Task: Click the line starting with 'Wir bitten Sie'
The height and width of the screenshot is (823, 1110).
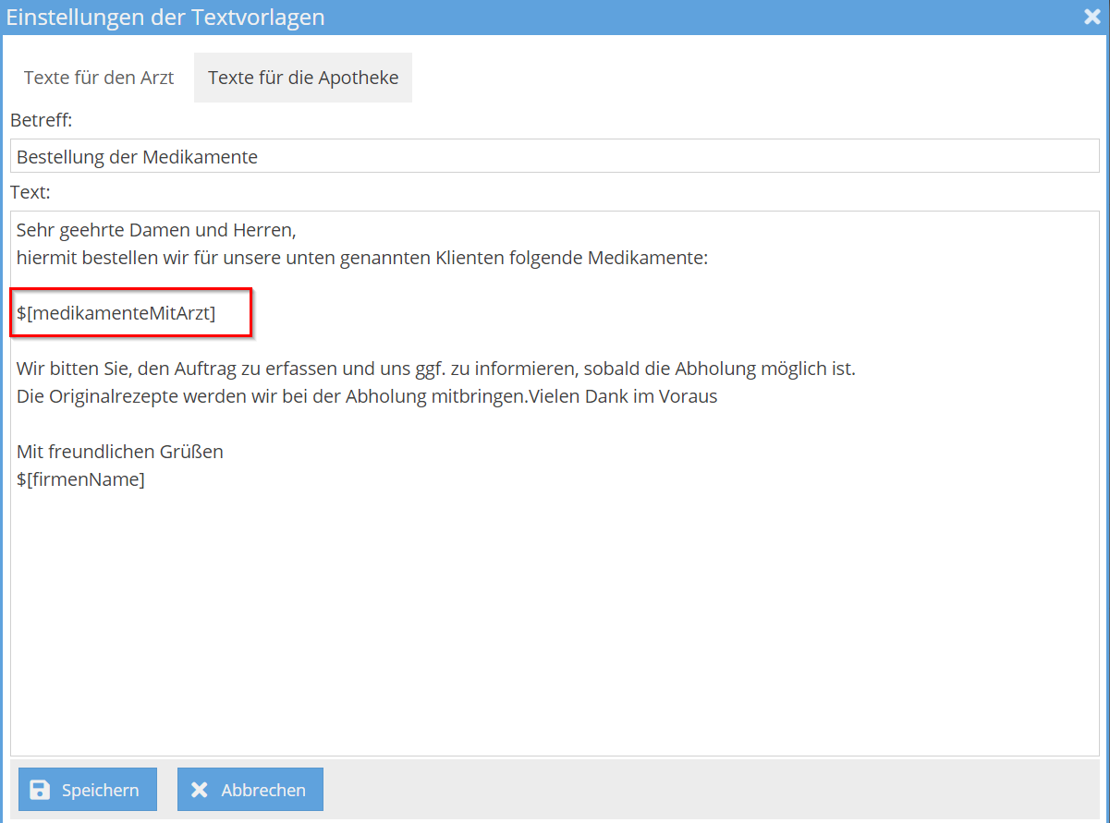Action: [435, 369]
